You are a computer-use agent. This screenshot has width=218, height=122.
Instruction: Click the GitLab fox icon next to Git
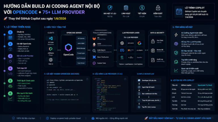[94, 38]
